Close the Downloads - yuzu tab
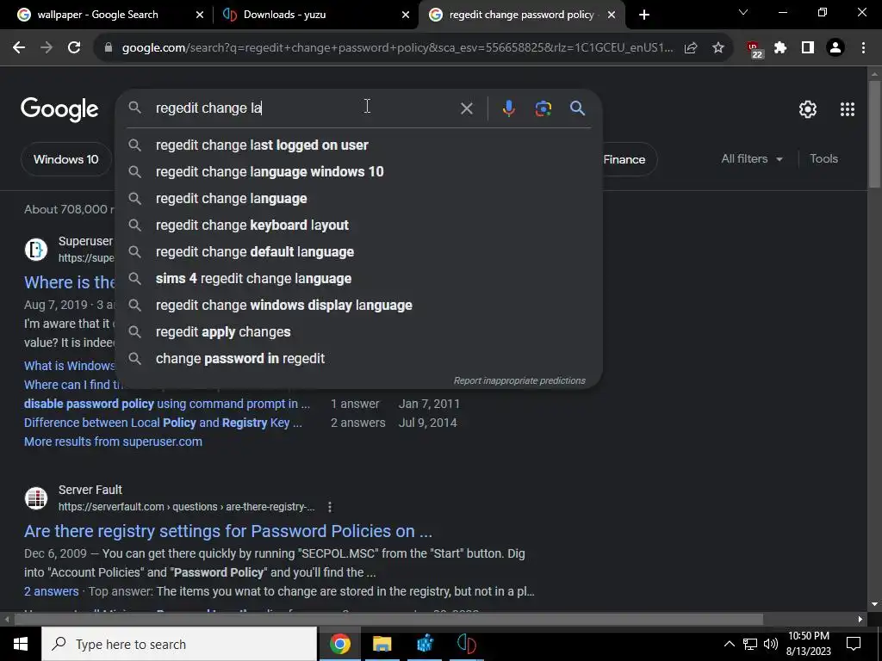This screenshot has height=661, width=882. click(406, 15)
